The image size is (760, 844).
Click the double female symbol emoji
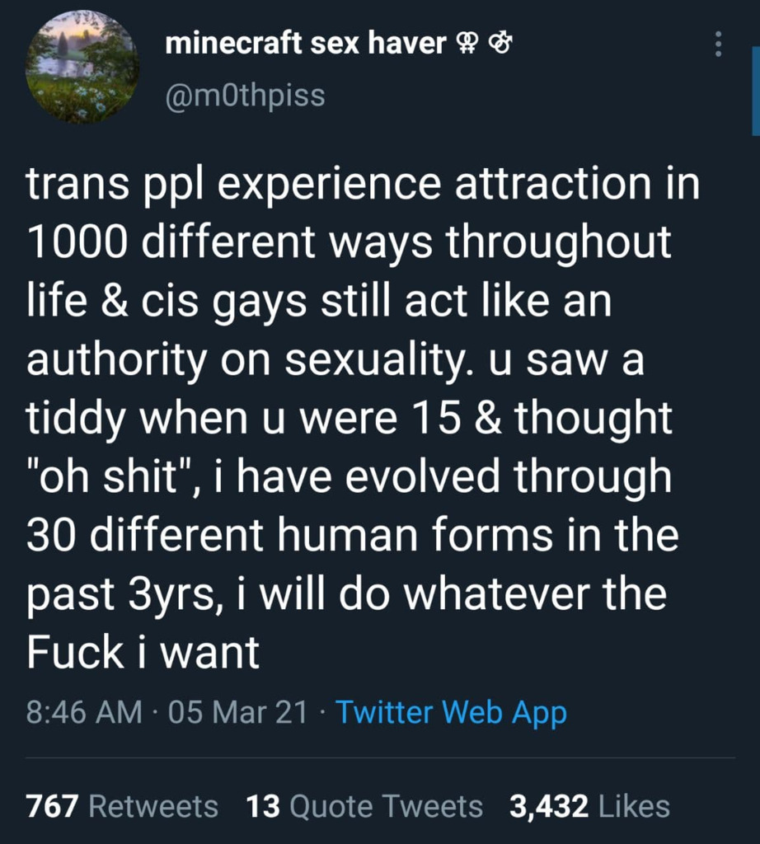pyautogui.click(x=466, y=44)
